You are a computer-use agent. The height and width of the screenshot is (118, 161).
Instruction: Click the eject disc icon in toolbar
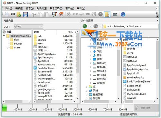click(x=100, y=14)
